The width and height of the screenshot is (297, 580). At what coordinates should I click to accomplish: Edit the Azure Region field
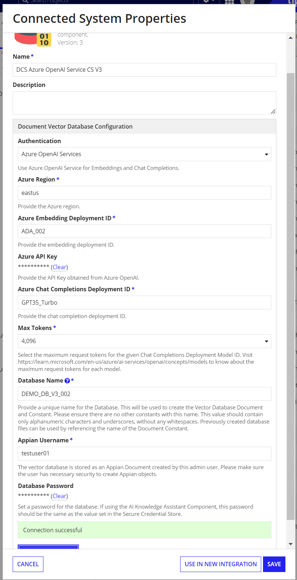[x=144, y=193]
